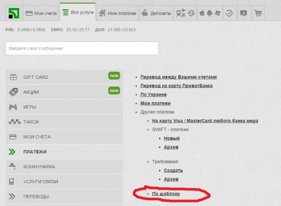Select ИГРЫ in the sidebar
This screenshot has height=206, width=281.
pyautogui.click(x=64, y=107)
